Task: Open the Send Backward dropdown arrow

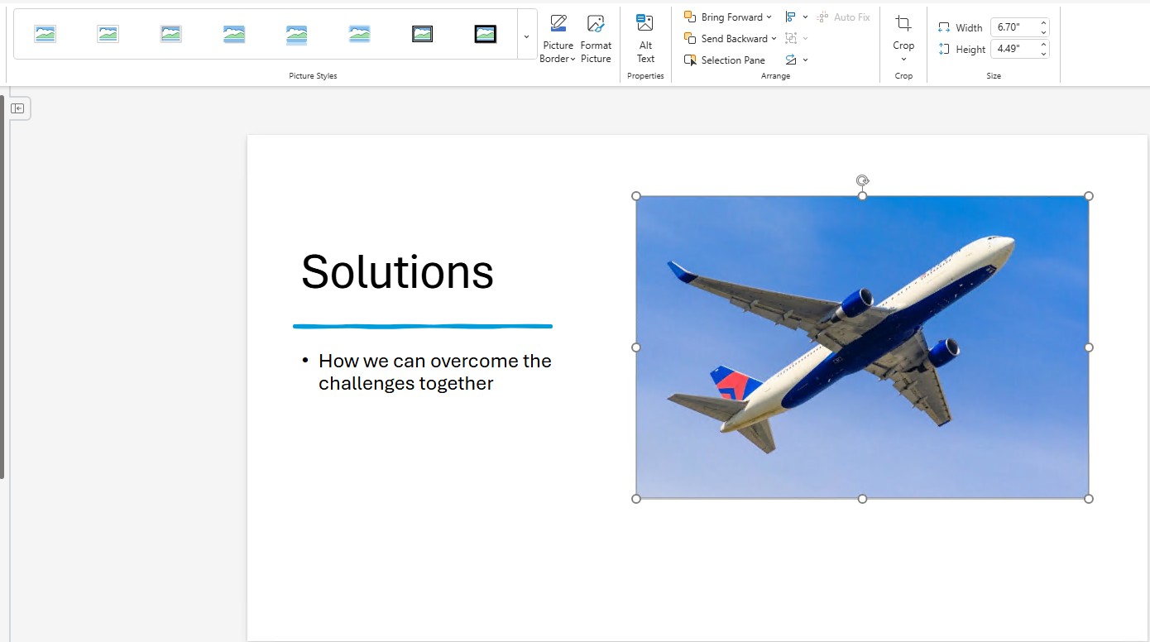Action: pyautogui.click(x=774, y=39)
